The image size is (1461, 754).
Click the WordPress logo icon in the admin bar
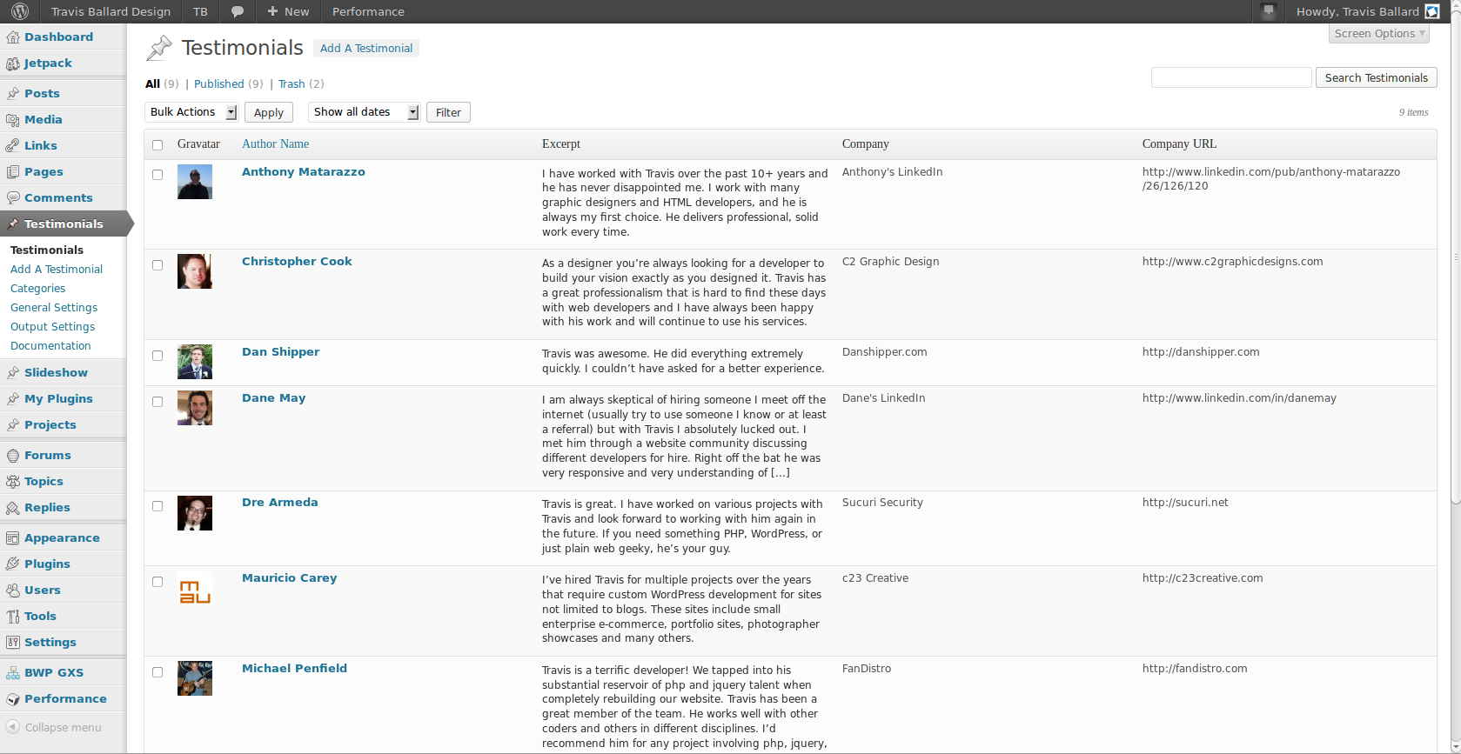[20, 11]
